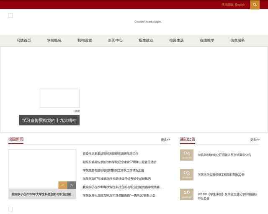Open the English version link
The height and width of the screenshot is (214, 268).
[x=240, y=5]
